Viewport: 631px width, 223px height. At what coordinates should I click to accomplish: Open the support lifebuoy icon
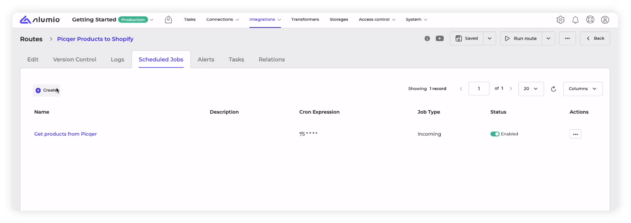590,20
